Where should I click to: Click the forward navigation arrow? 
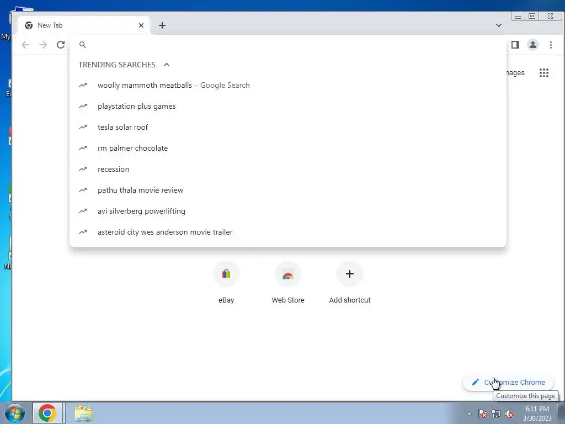pyautogui.click(x=43, y=45)
